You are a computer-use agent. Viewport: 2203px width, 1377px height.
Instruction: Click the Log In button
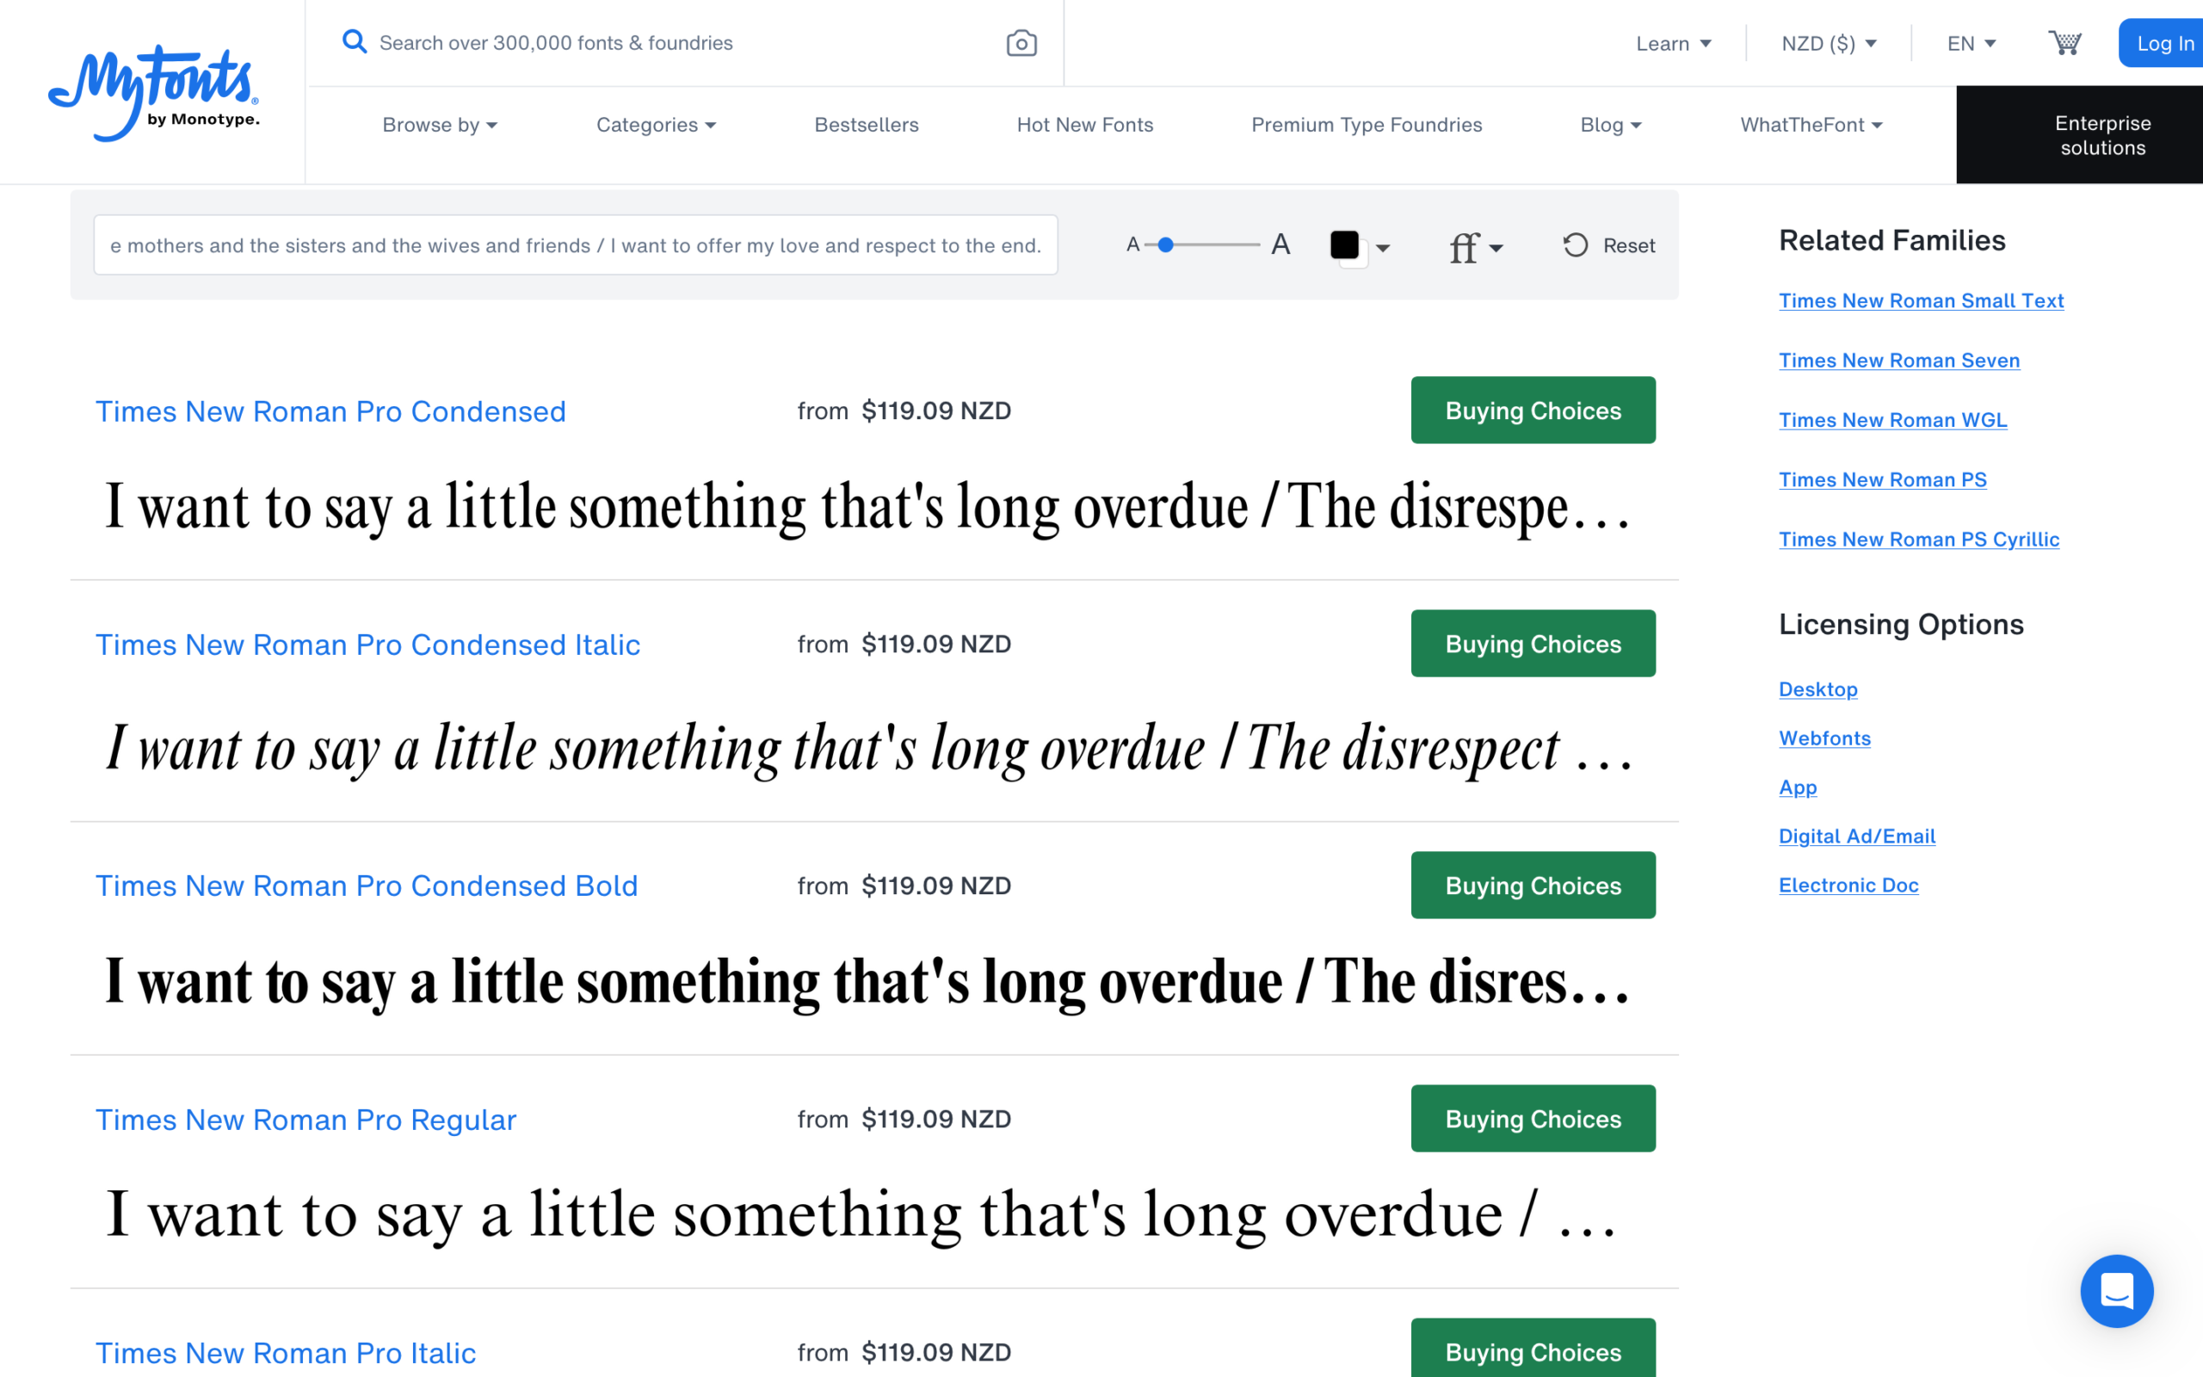coord(2161,43)
